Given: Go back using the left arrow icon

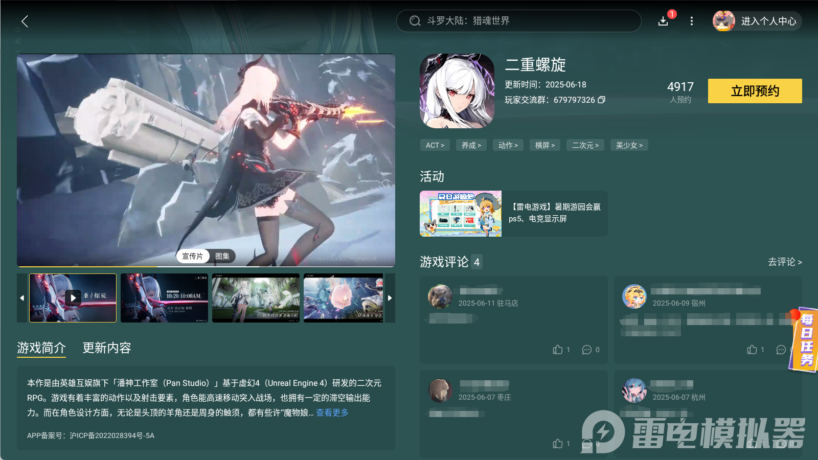Looking at the screenshot, I should pyautogui.click(x=25, y=21).
